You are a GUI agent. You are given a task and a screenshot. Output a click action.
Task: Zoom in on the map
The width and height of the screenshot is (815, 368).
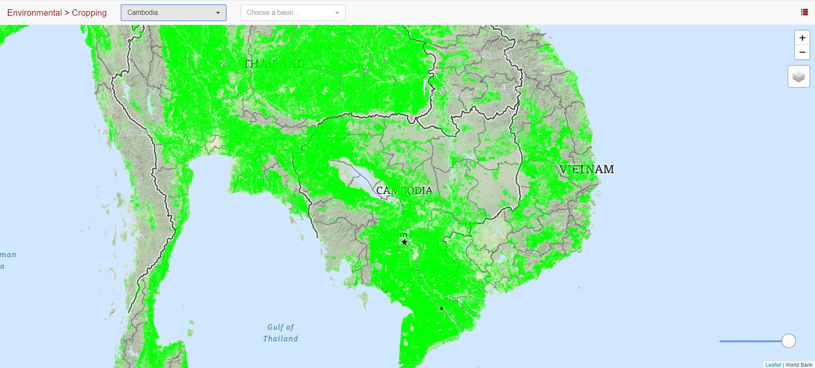point(802,38)
